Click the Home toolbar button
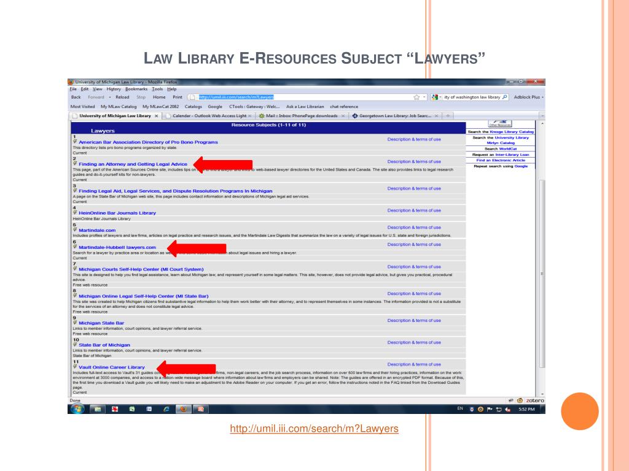The height and width of the screenshot is (471, 629). tap(159, 98)
